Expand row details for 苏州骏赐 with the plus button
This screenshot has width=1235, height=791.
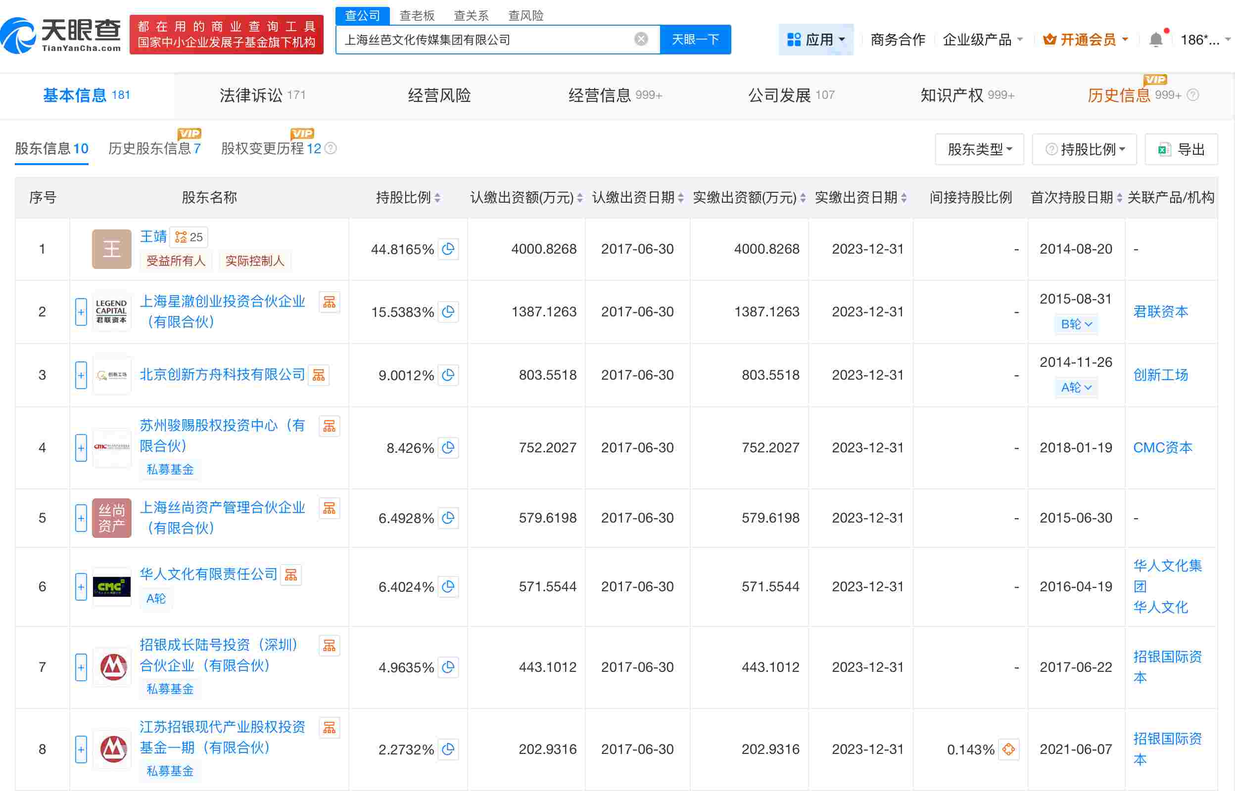(x=81, y=448)
